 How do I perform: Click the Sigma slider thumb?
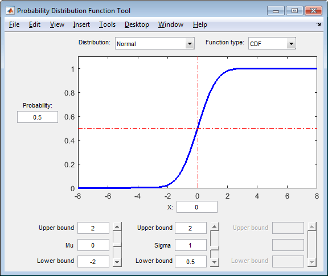click(x=215, y=248)
